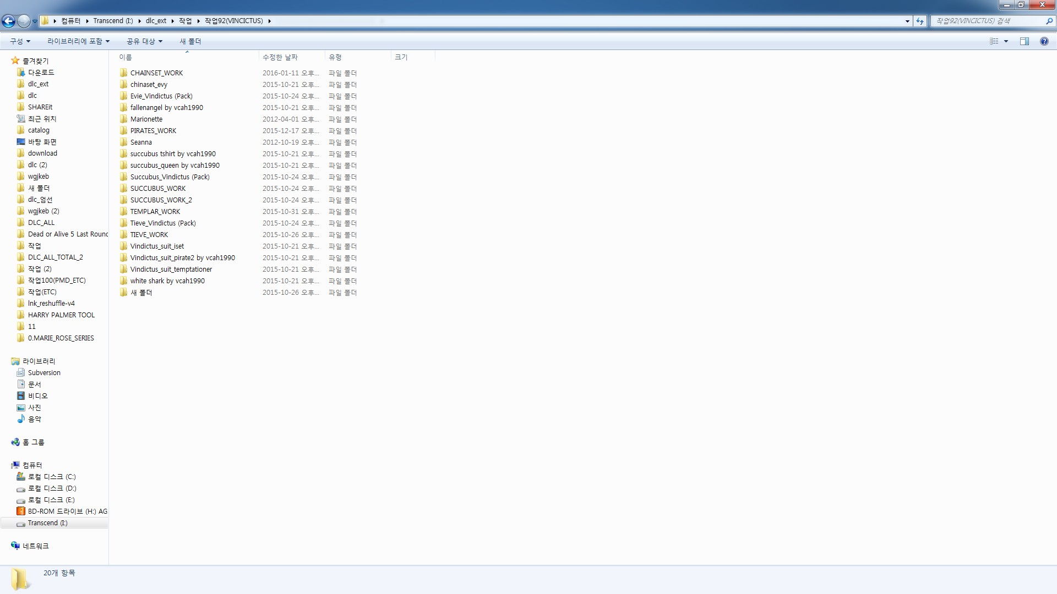Click the Subversion library icon
Screen dimensions: 1057x594
[21, 373]
